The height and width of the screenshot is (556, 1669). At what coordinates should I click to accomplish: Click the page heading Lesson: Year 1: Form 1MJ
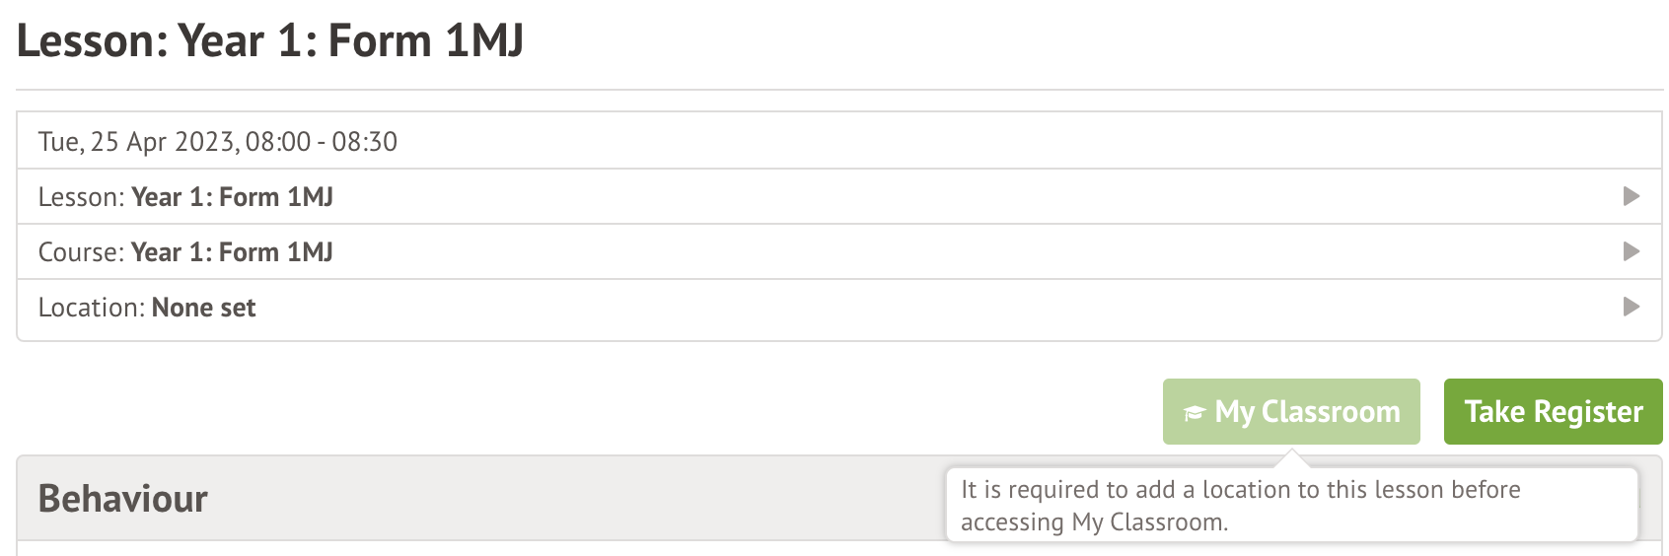(x=269, y=41)
